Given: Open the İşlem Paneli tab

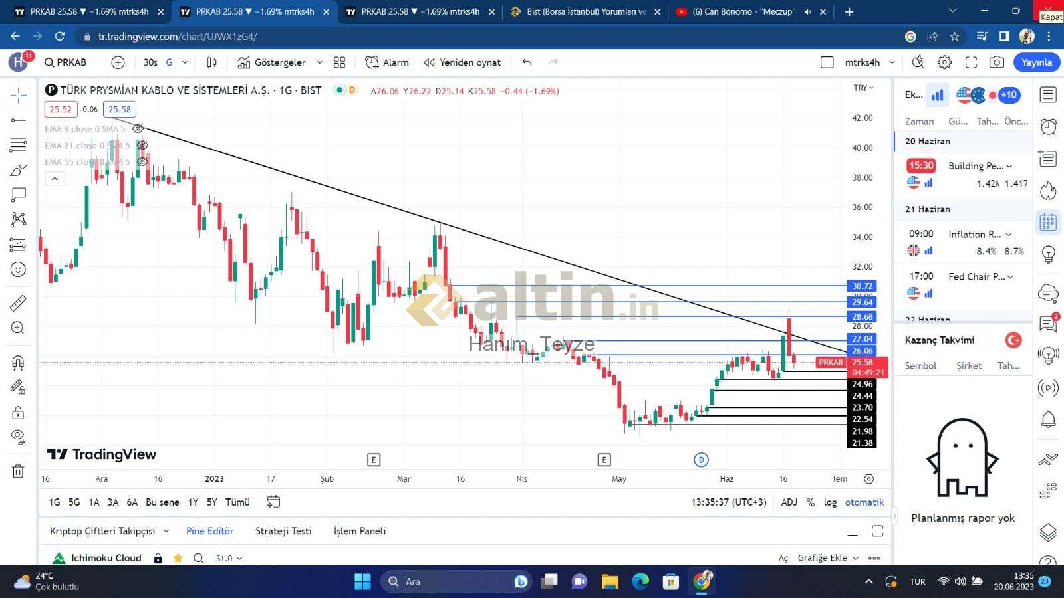Looking at the screenshot, I should pyautogui.click(x=360, y=531).
